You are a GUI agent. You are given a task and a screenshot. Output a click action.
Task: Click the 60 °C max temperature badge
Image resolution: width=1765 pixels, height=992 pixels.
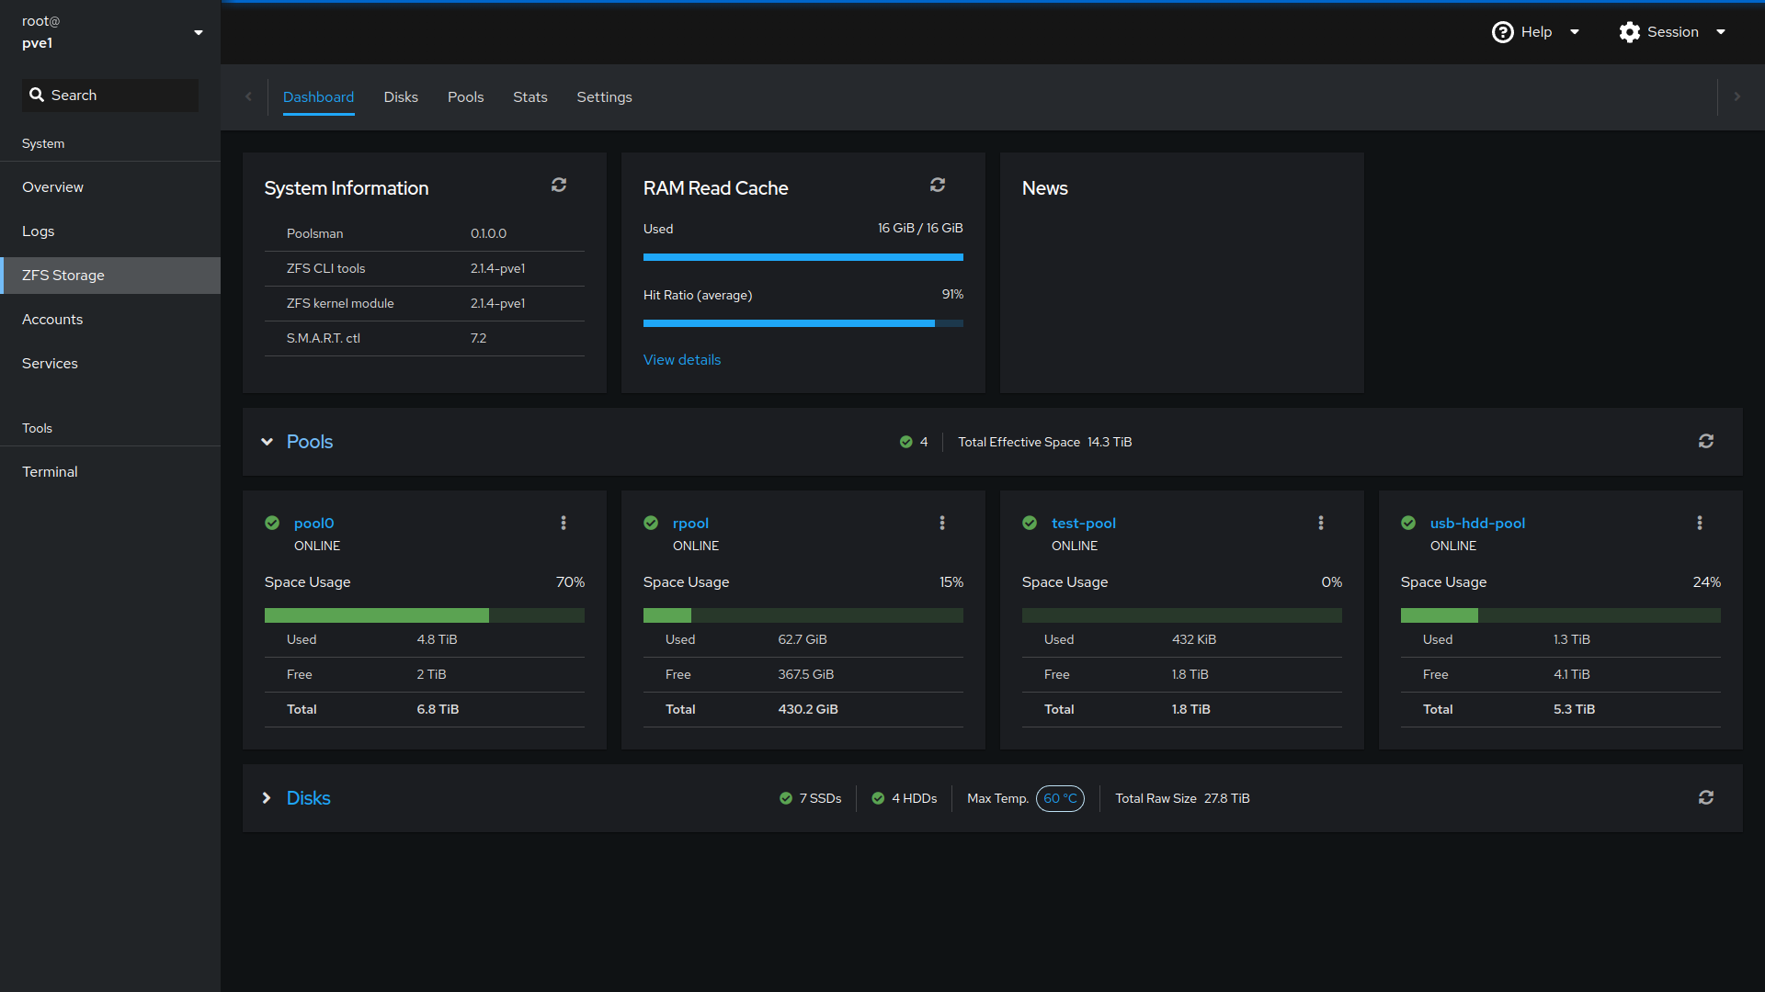pos(1060,798)
